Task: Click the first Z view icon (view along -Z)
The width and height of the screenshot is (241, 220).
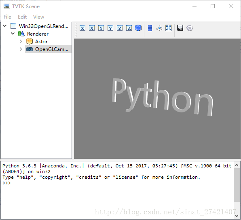Action: click(x=120, y=28)
